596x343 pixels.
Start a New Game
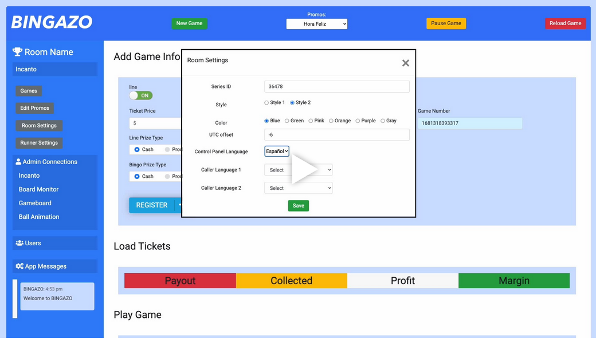point(189,23)
